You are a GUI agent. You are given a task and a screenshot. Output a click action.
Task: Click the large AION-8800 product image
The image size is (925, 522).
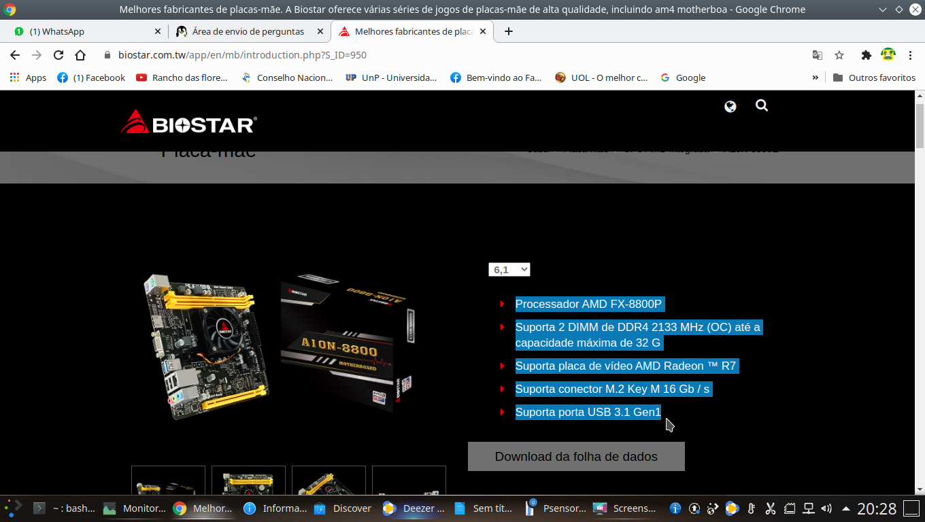(279, 347)
